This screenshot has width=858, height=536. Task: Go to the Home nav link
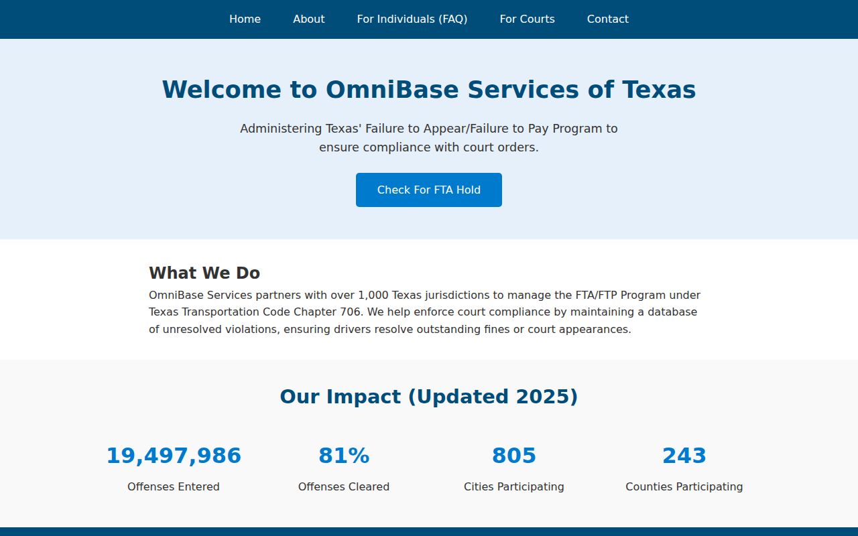point(245,19)
